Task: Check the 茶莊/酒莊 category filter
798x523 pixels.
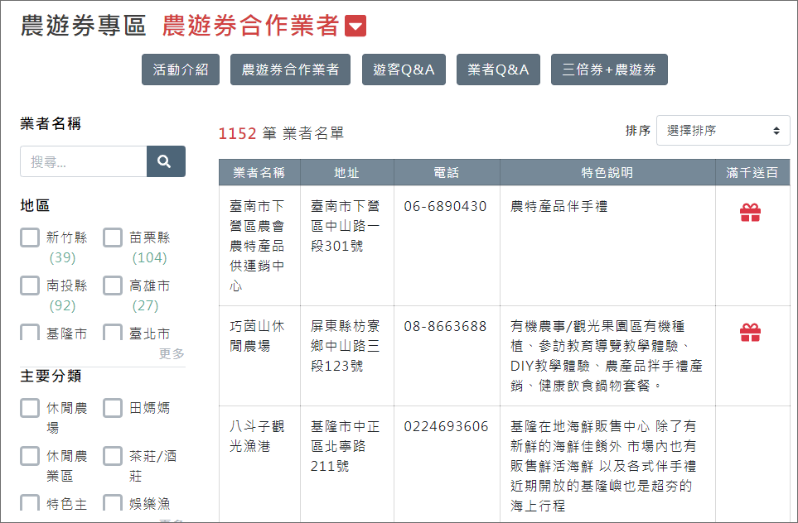Action: 112,456
